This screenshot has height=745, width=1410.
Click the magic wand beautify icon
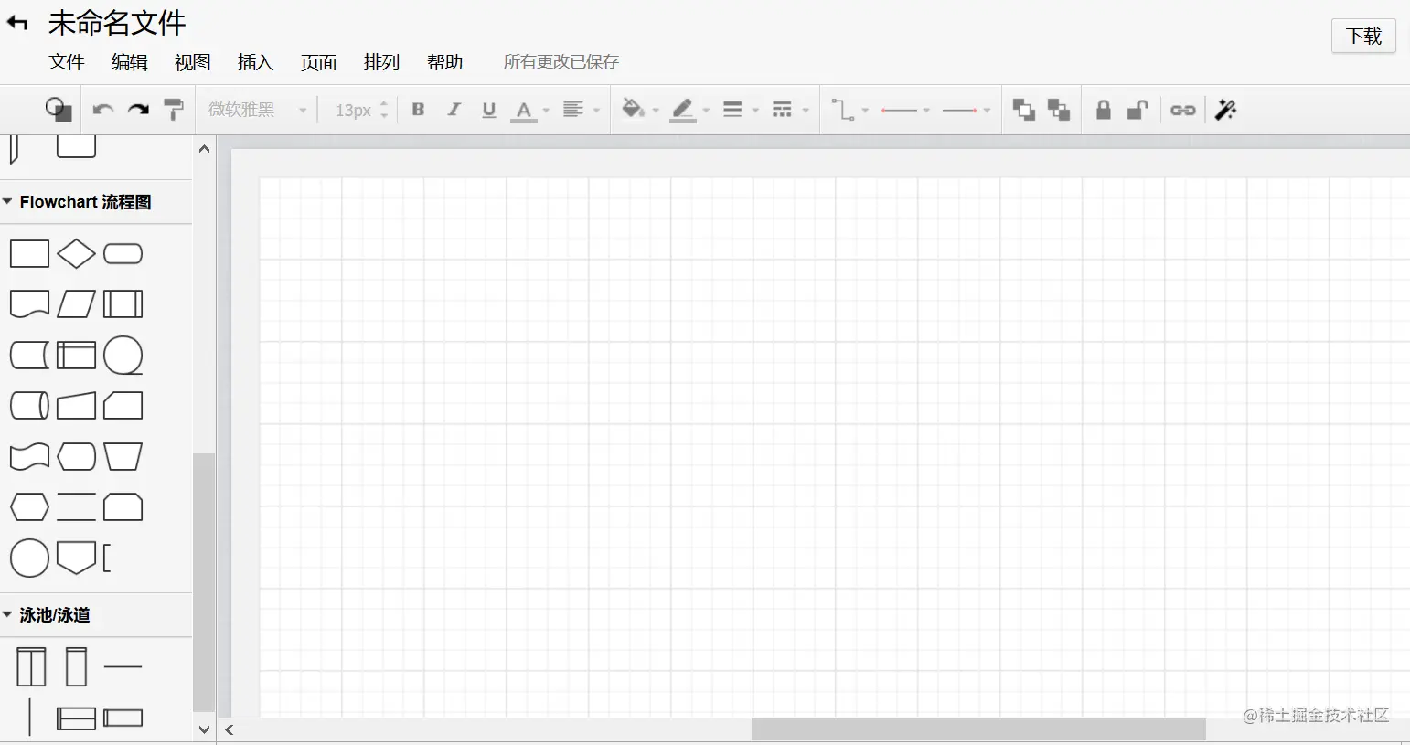point(1226,110)
